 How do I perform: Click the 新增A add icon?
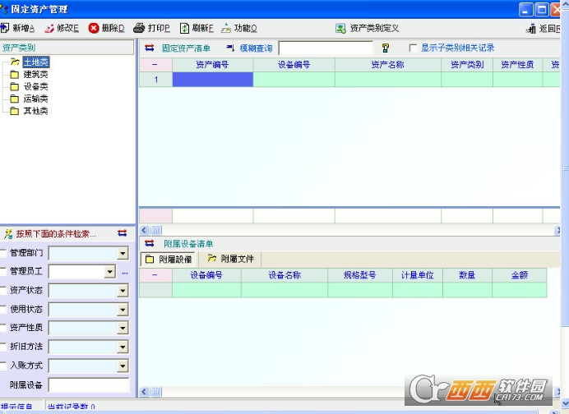pyautogui.click(x=5, y=28)
